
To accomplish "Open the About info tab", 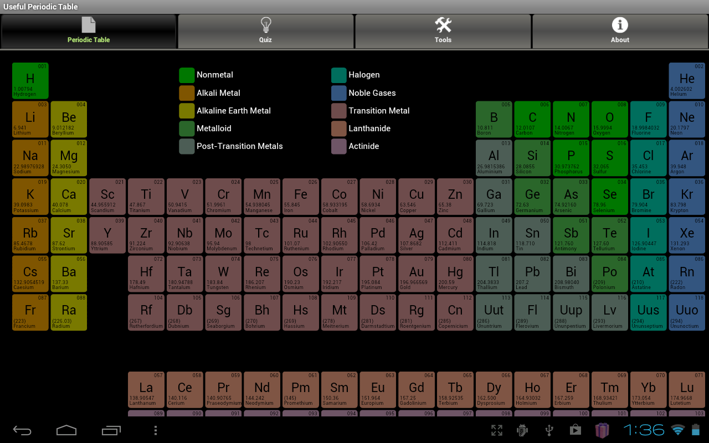I will [x=620, y=31].
